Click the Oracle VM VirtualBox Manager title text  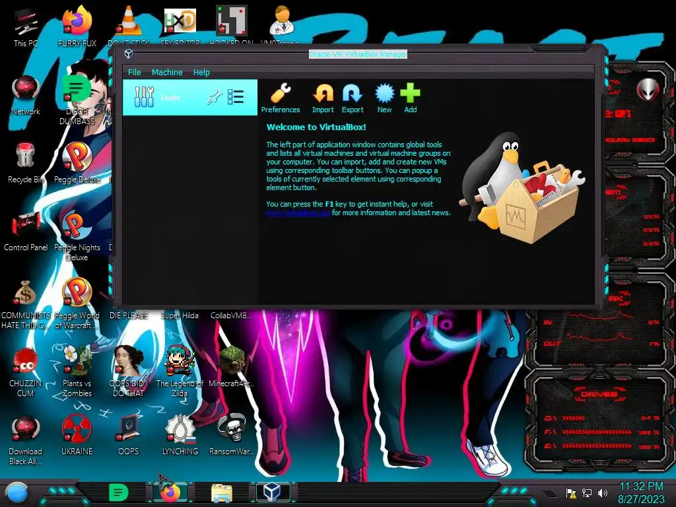[x=358, y=54]
